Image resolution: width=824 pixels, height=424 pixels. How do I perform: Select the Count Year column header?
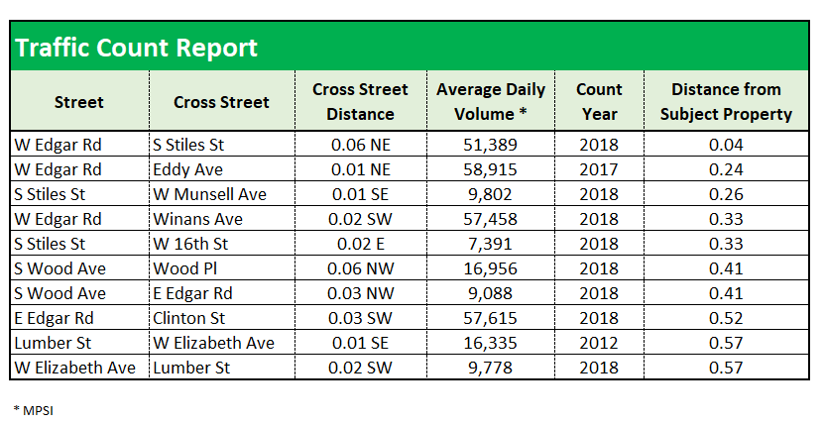(x=599, y=101)
